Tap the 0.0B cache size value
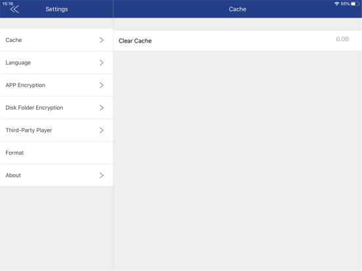This screenshot has width=362, height=271. (x=342, y=39)
